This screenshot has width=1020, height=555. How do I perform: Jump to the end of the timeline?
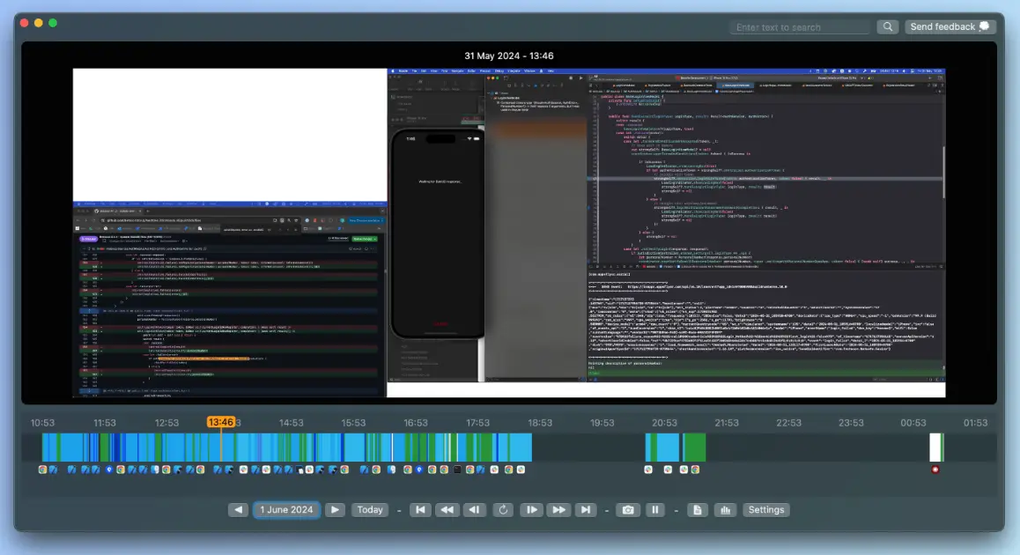[x=585, y=509]
